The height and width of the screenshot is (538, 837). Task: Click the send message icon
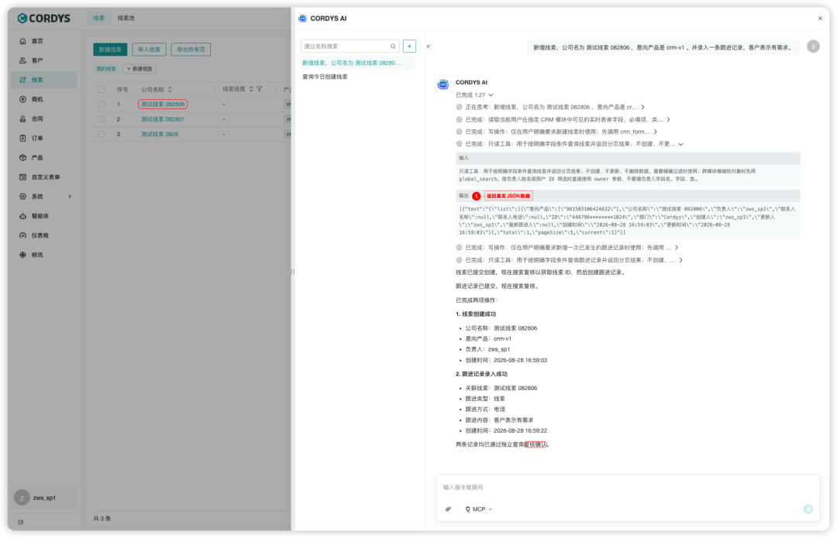[x=808, y=509]
